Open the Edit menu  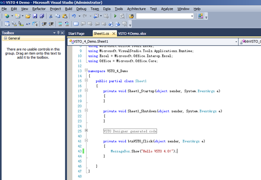point(14,9)
